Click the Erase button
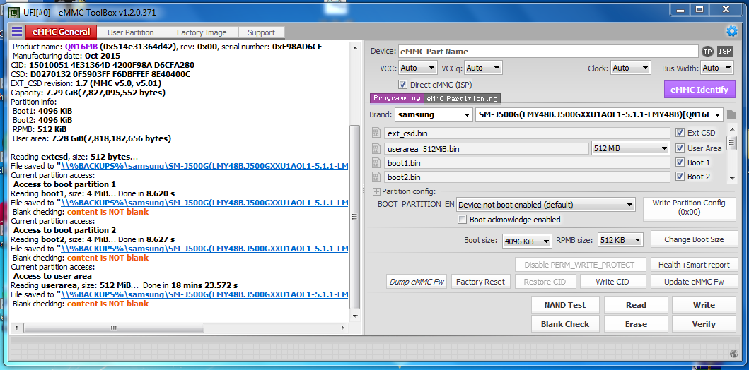749x370 pixels. (636, 323)
